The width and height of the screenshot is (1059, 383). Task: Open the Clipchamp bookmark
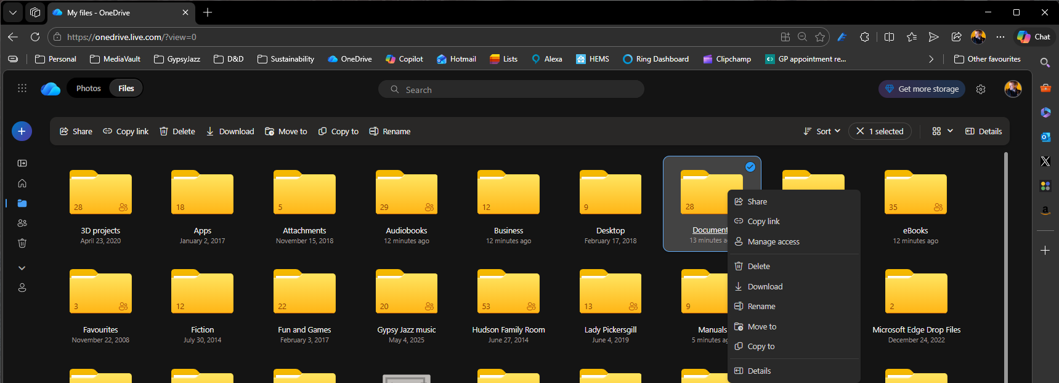pos(726,59)
